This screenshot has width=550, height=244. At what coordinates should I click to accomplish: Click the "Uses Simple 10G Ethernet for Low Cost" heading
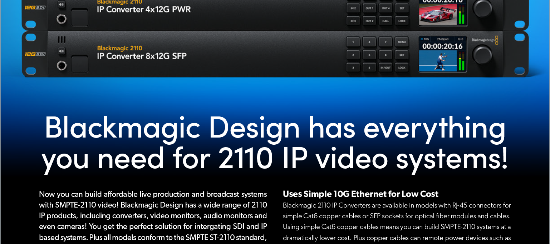pos(360,194)
